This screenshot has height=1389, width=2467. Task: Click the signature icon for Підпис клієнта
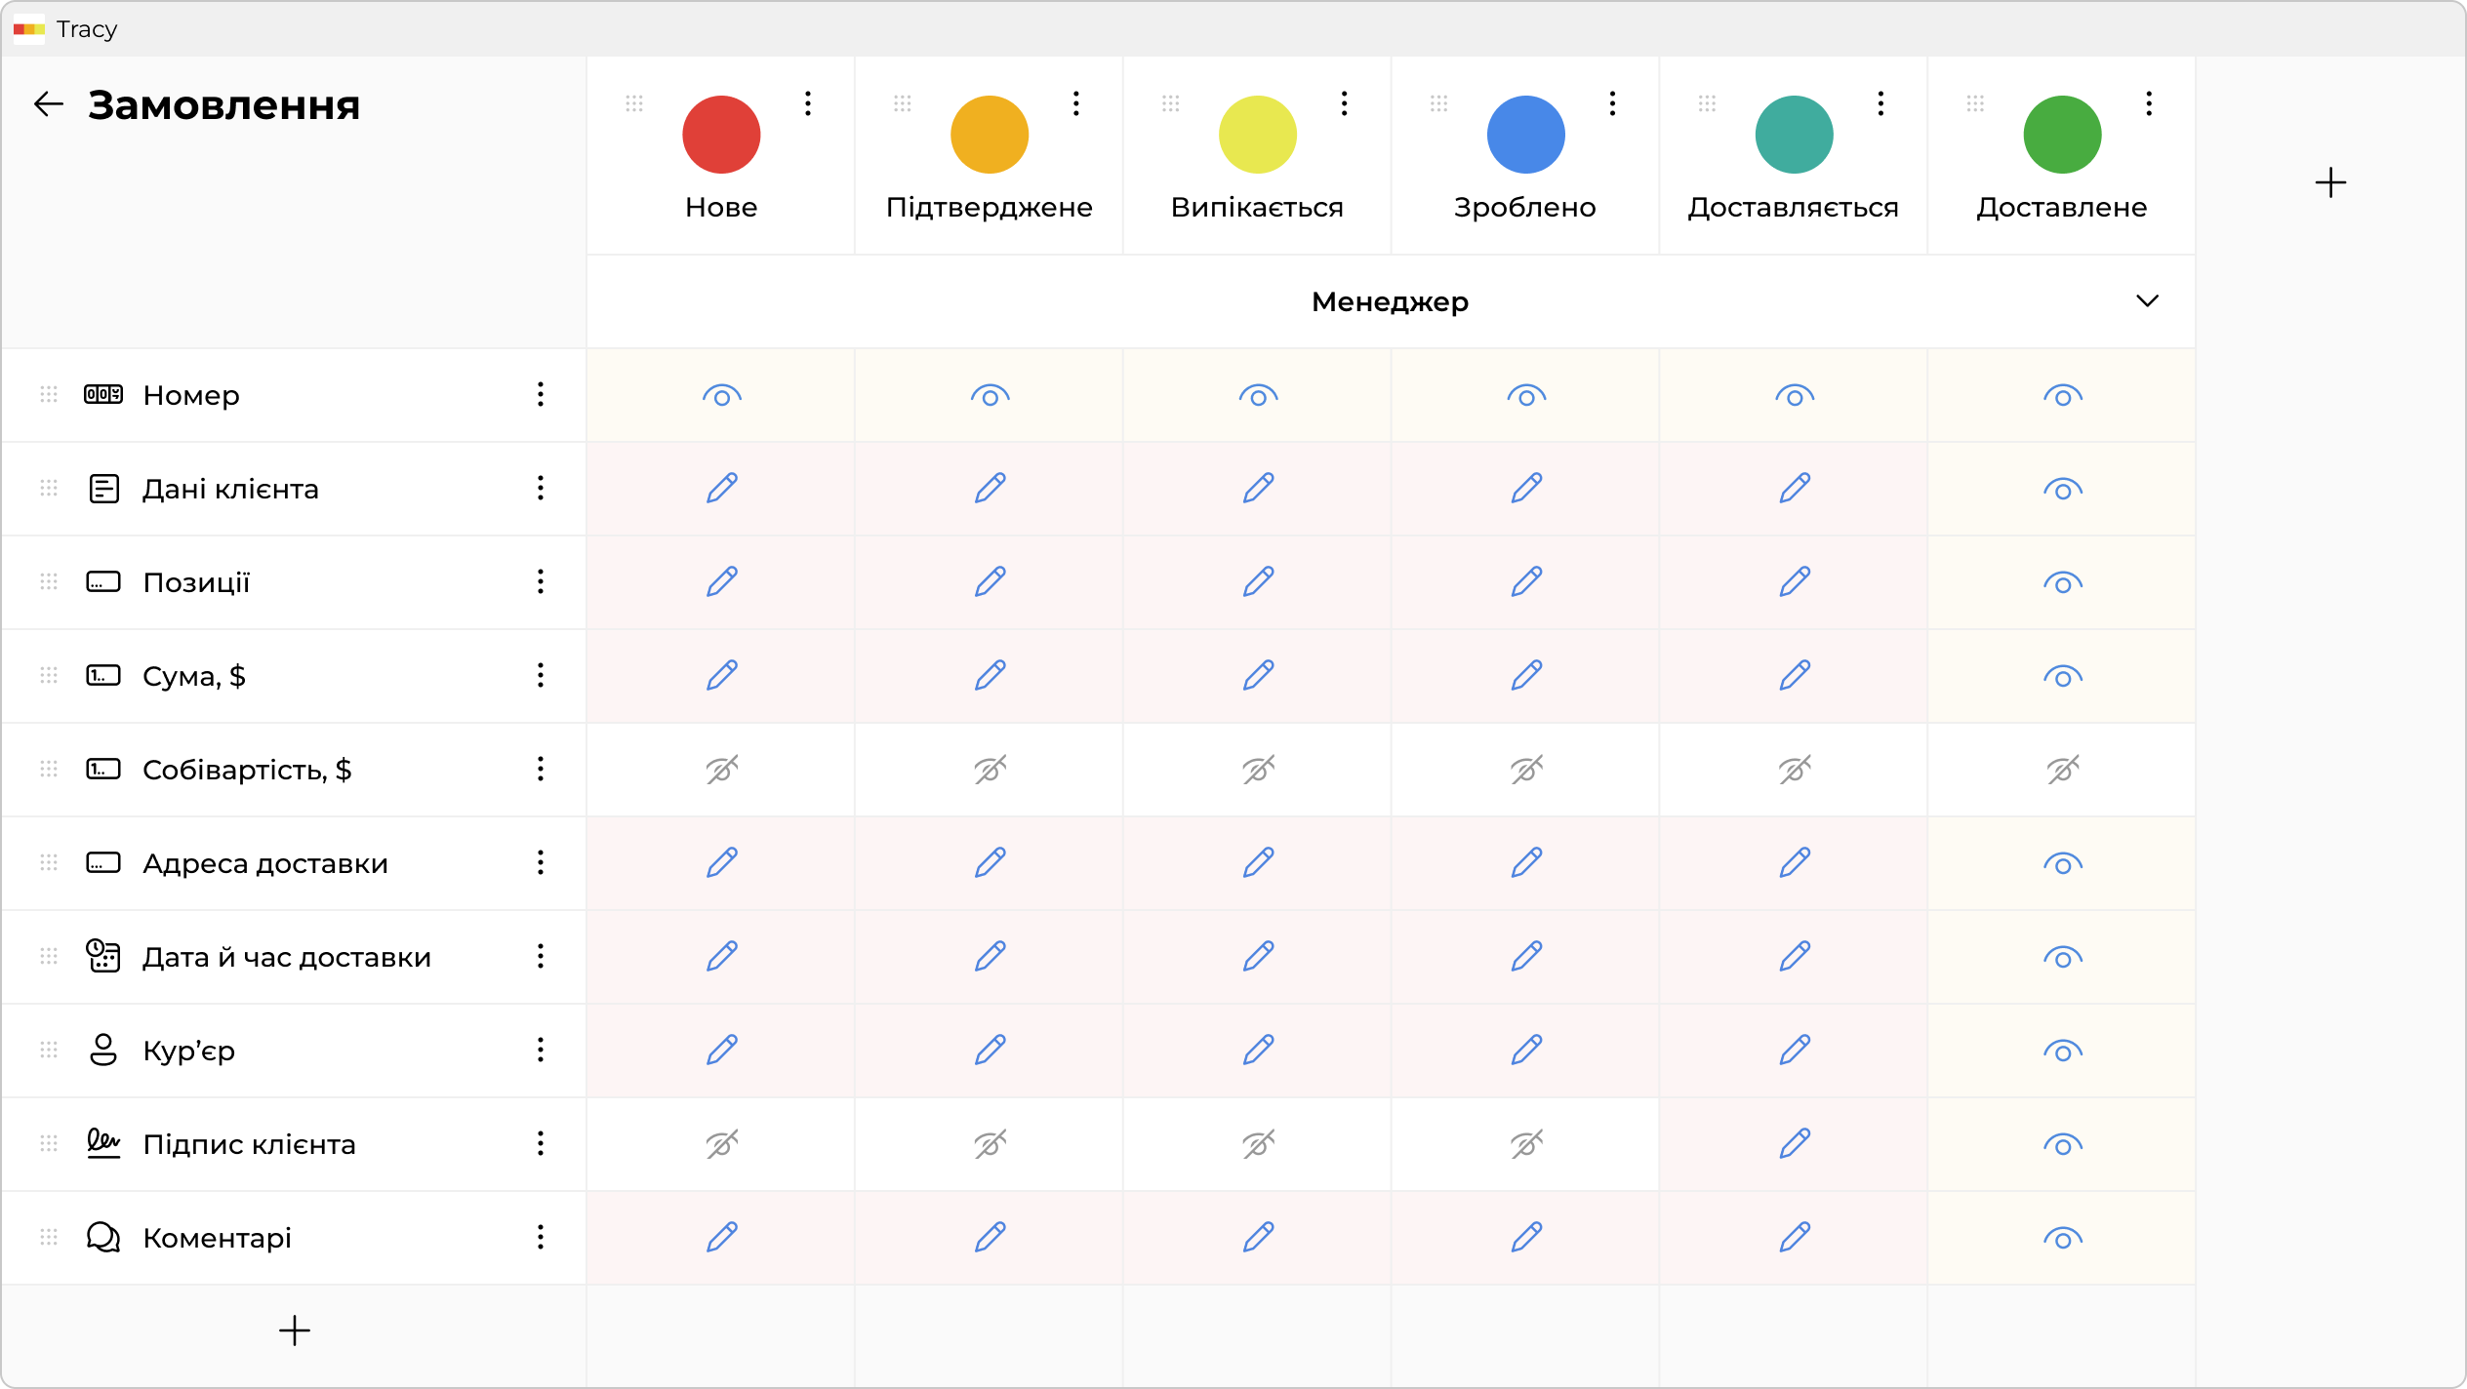click(x=103, y=1143)
